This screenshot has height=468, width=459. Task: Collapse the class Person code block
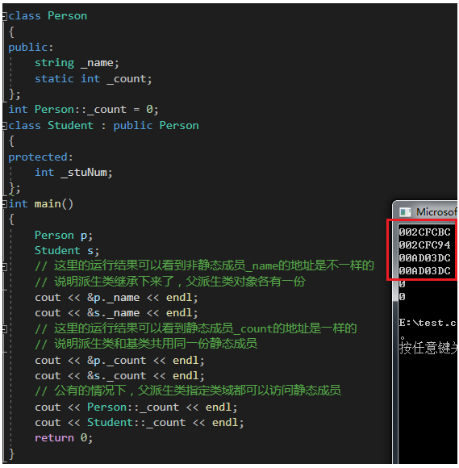pyautogui.click(x=5, y=16)
